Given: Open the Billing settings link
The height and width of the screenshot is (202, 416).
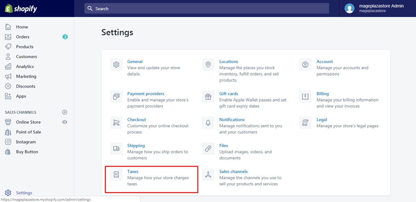Looking at the screenshot, I should point(322,94).
